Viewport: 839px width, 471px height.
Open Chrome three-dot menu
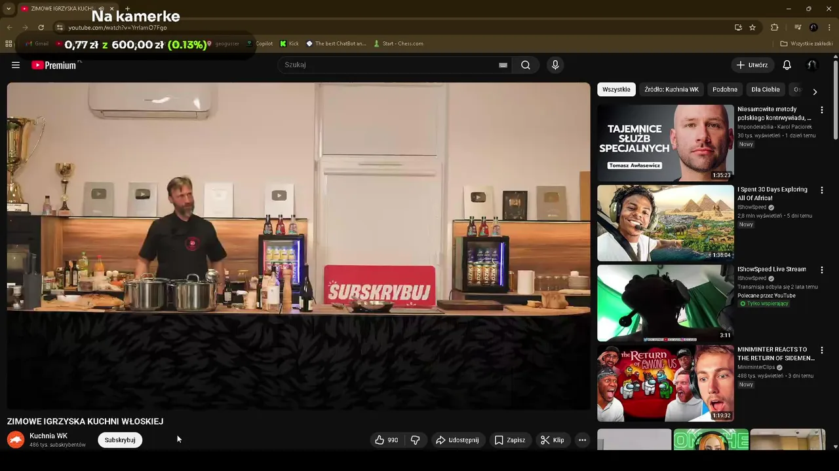829,27
